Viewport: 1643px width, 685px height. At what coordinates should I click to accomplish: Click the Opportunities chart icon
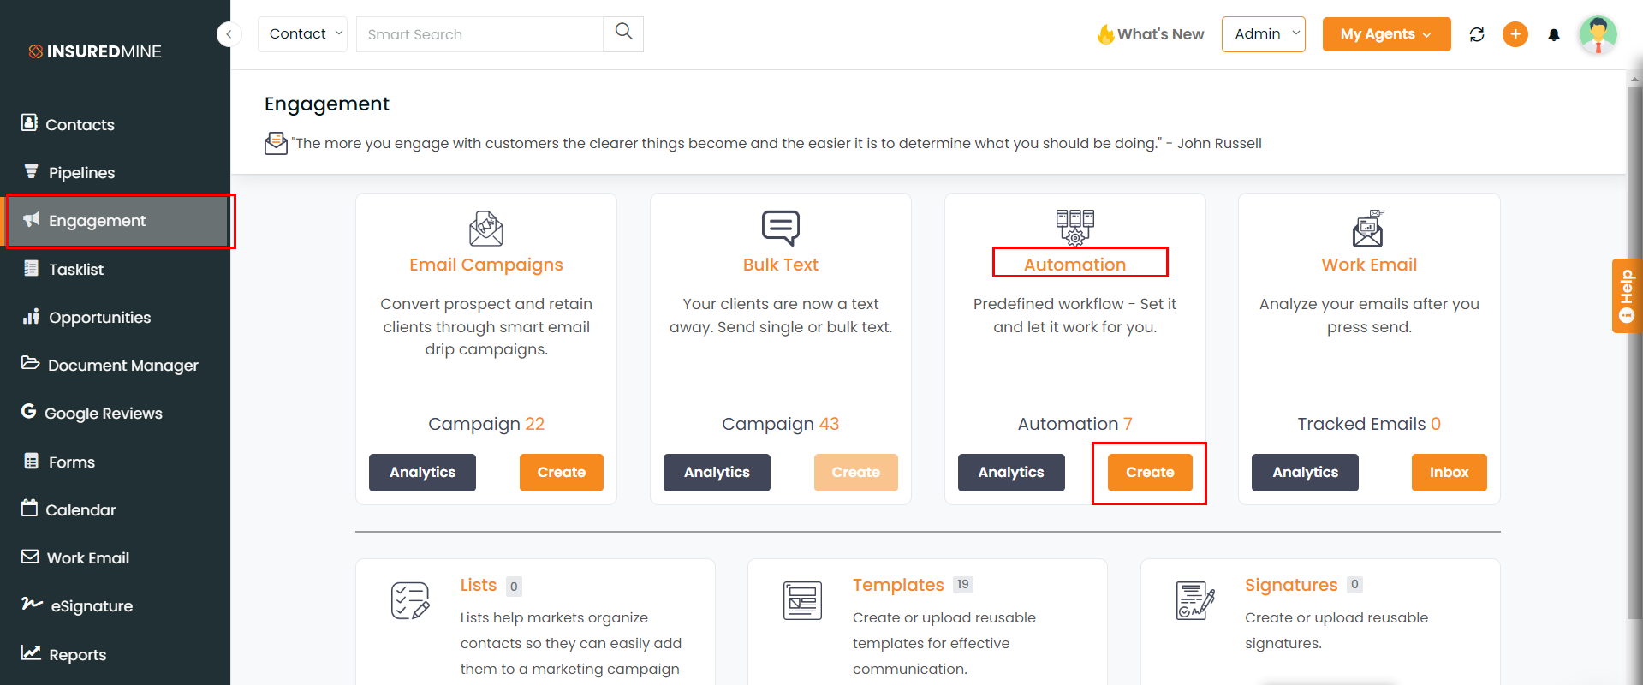31,316
